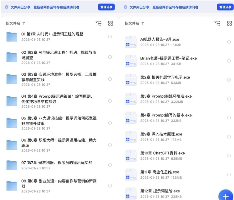234x200 pixels.
Task: Click 管理分享 button above the folder list
Action: pos(106,7)
